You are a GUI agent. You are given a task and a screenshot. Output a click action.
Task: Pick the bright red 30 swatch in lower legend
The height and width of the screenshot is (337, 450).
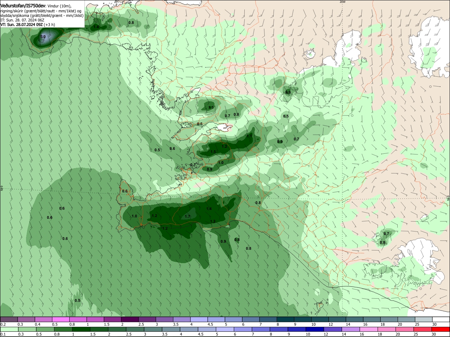[x=441, y=329]
